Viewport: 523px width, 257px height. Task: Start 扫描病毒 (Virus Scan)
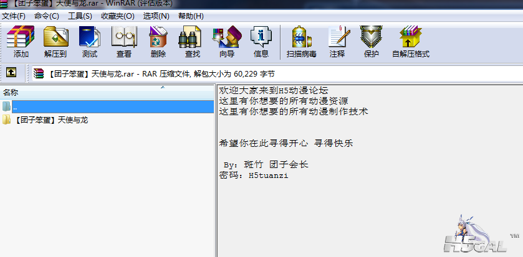302,41
